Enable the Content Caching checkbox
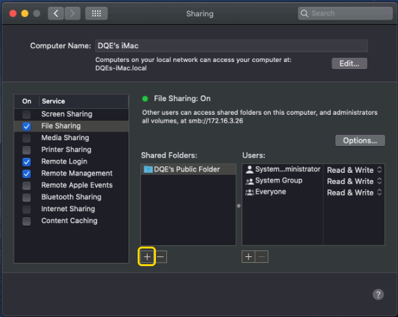This screenshot has height=317, width=398. pyautogui.click(x=26, y=221)
